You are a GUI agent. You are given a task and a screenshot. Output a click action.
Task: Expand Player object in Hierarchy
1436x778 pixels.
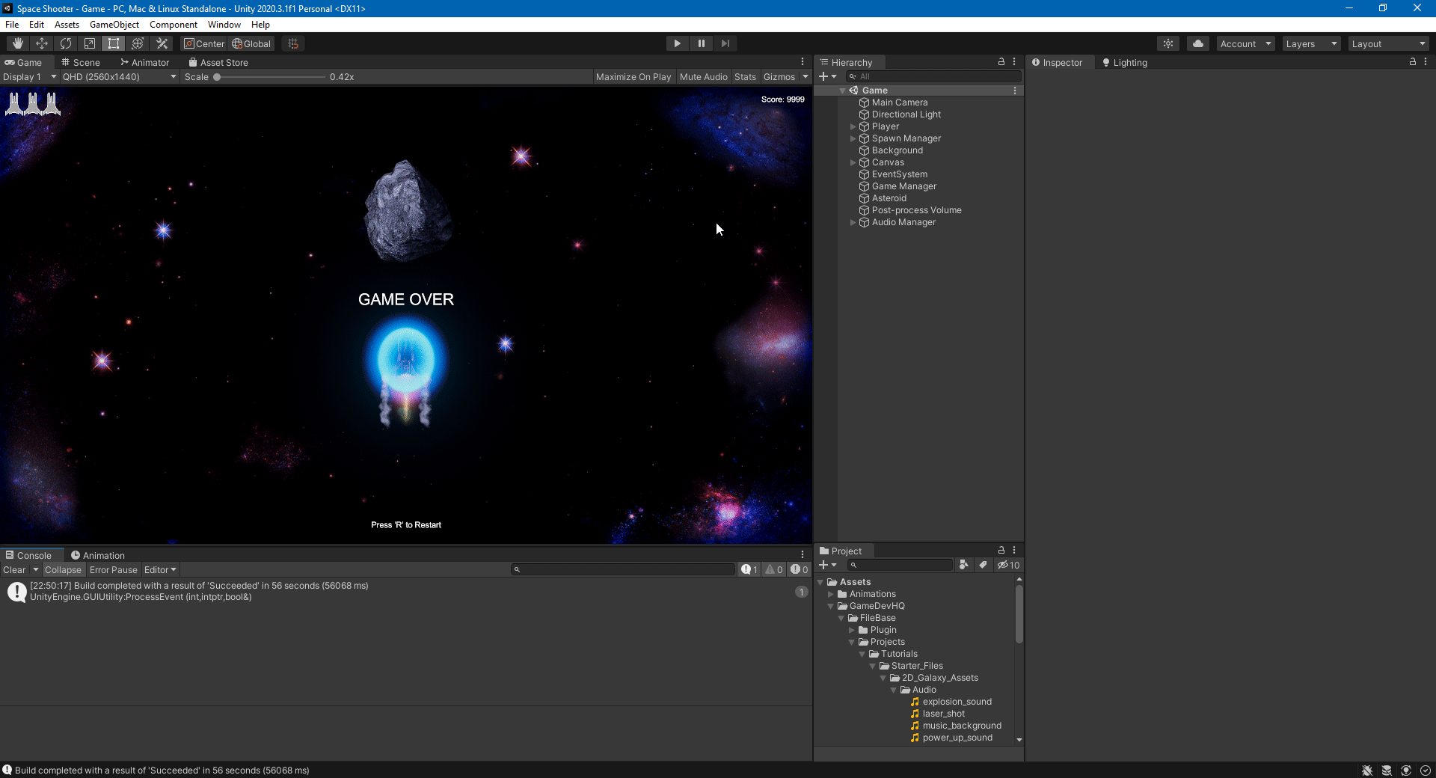853,126
